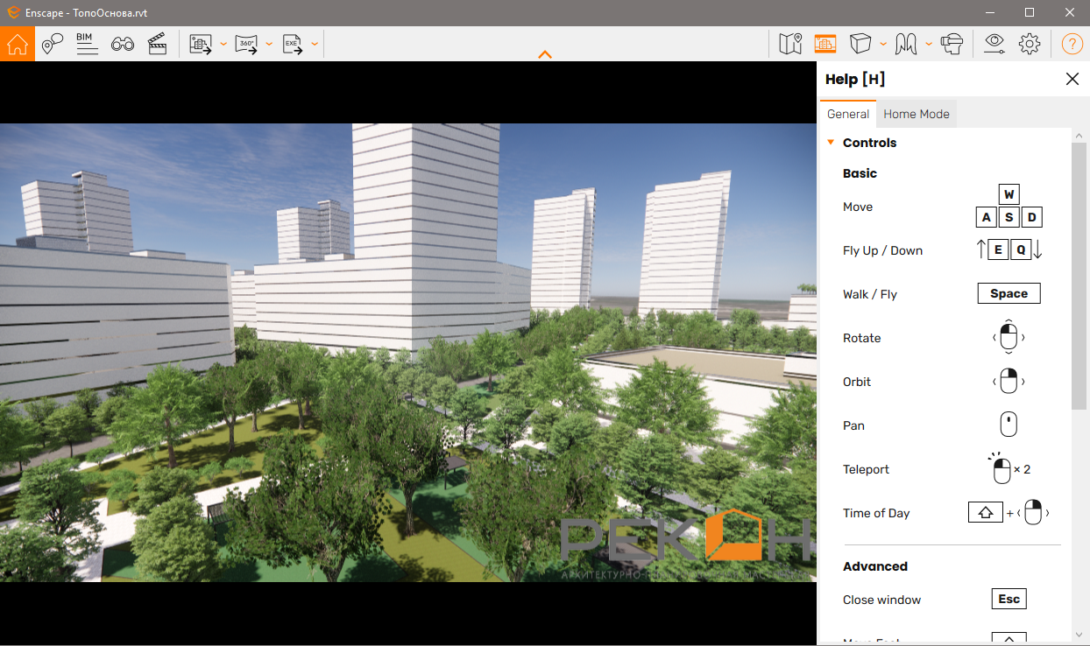Screen dimensions: 1090x646
Task: Click the Fly Up / Down label
Action: point(882,250)
